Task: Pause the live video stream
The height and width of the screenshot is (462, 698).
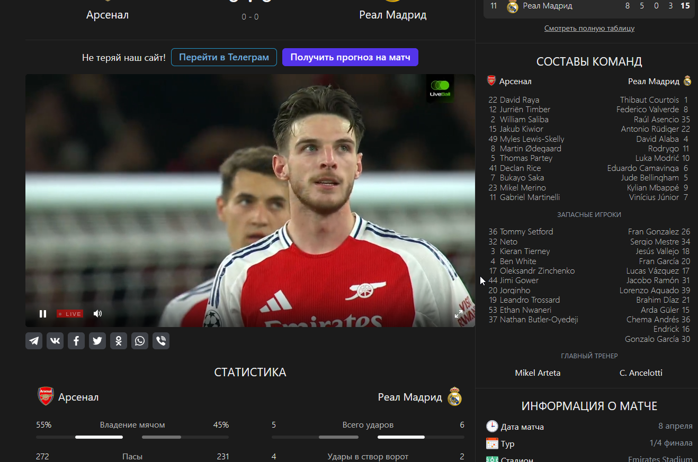Action: point(43,314)
